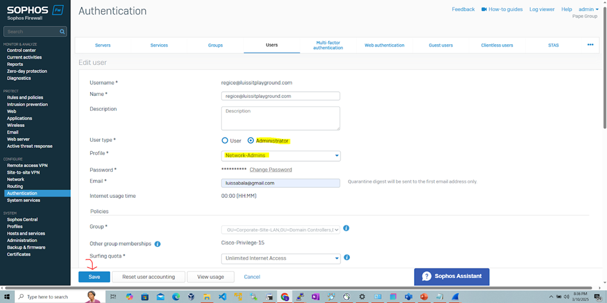Click the View usage button
Viewport: 607px width, 303px height.
pyautogui.click(x=210, y=277)
